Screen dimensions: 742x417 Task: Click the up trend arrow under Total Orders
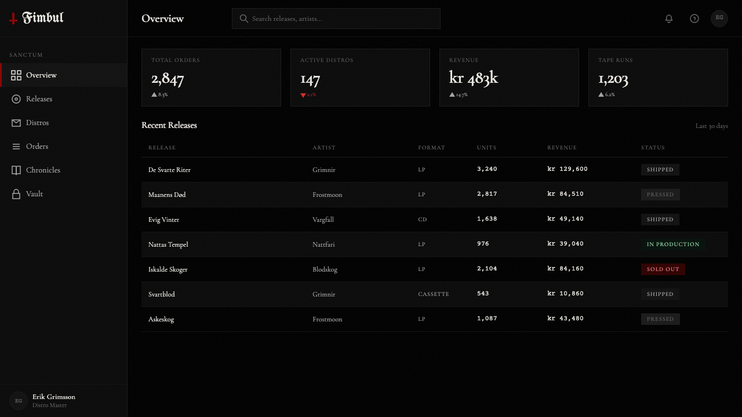click(x=154, y=94)
